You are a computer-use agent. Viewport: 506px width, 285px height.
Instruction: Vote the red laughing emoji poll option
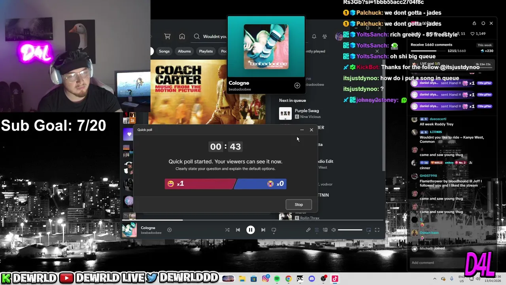coord(200,184)
